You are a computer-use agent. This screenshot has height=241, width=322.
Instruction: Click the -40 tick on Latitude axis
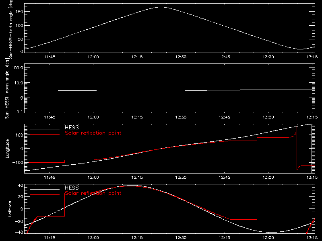(19, 233)
